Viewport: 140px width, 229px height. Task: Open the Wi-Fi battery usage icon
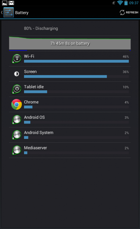pyautogui.click(x=17, y=58)
